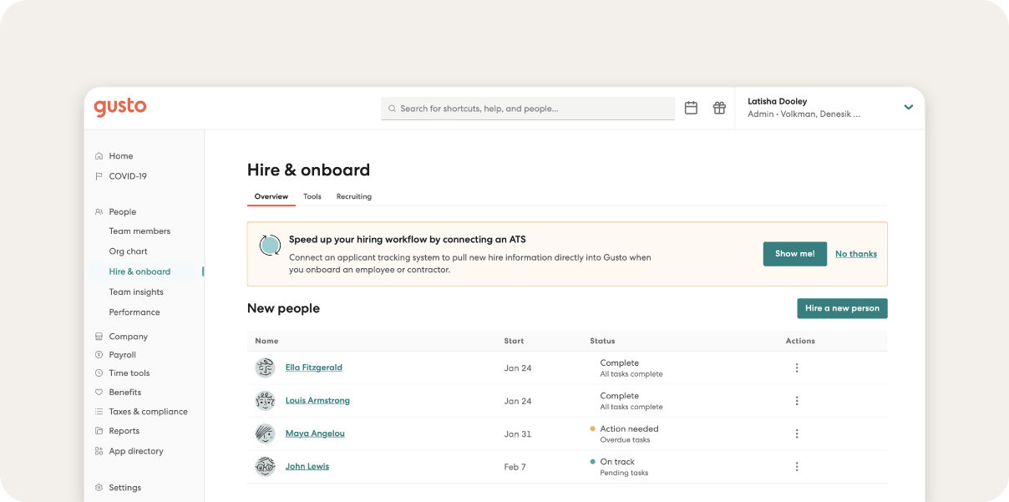The width and height of the screenshot is (1009, 502).
Task: Click the ATS sync circle icon
Action: tap(269, 245)
